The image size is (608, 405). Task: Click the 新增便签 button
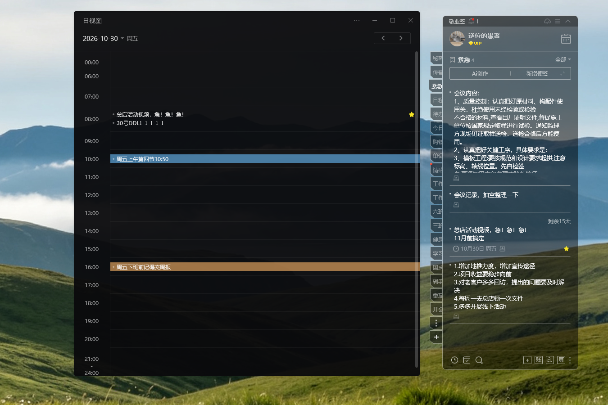(x=537, y=73)
